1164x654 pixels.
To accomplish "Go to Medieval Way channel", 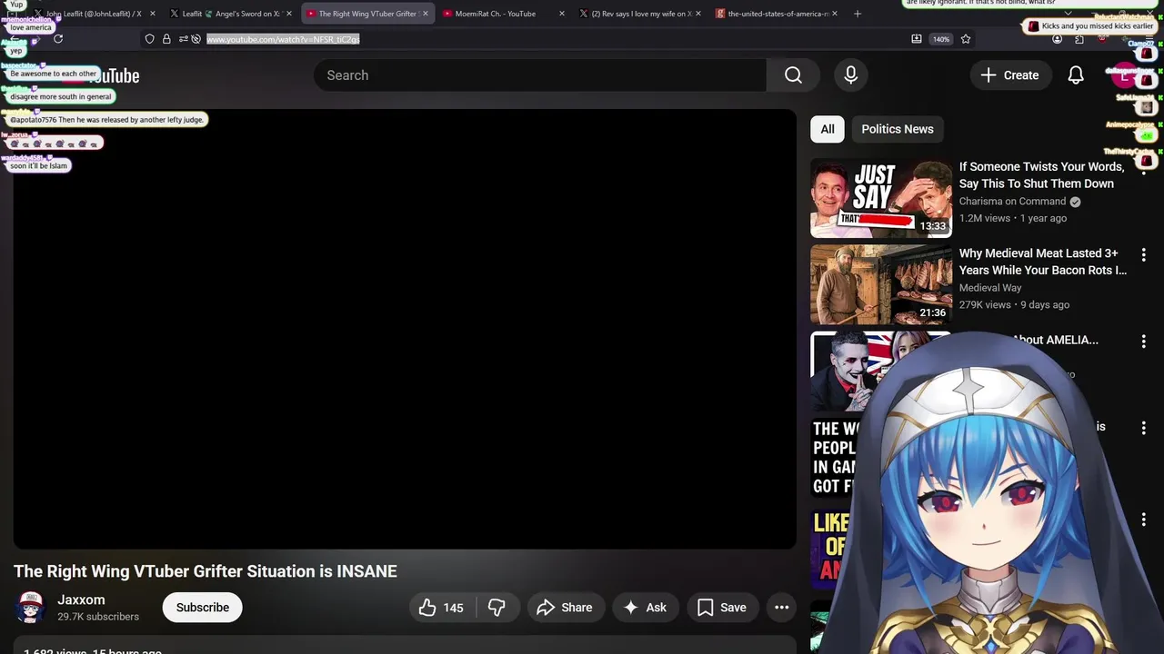I will coord(990,288).
